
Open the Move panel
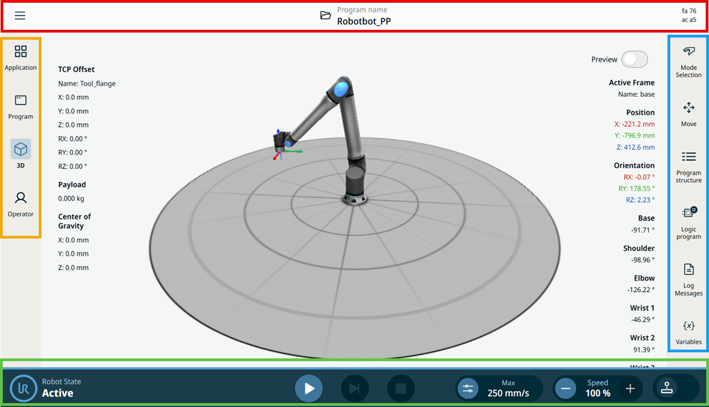coord(689,114)
